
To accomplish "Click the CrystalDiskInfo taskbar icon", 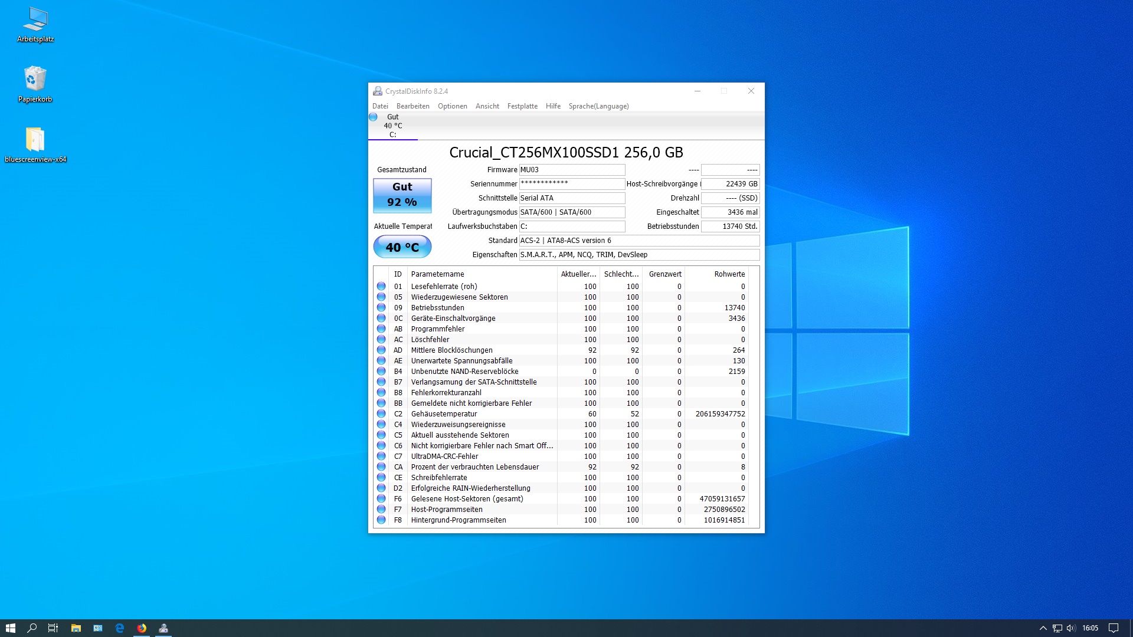I will (x=163, y=628).
